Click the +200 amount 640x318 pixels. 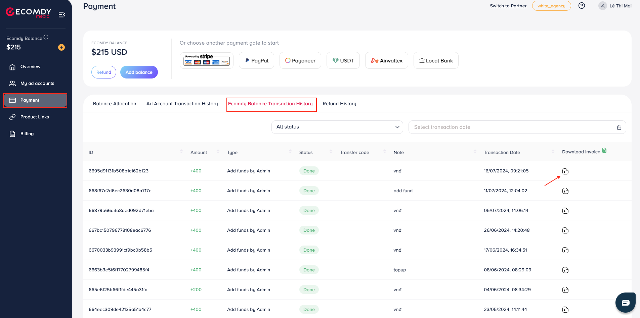tap(196, 290)
